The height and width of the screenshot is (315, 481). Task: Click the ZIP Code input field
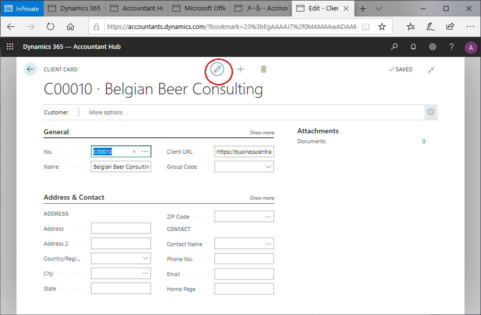[x=244, y=217]
